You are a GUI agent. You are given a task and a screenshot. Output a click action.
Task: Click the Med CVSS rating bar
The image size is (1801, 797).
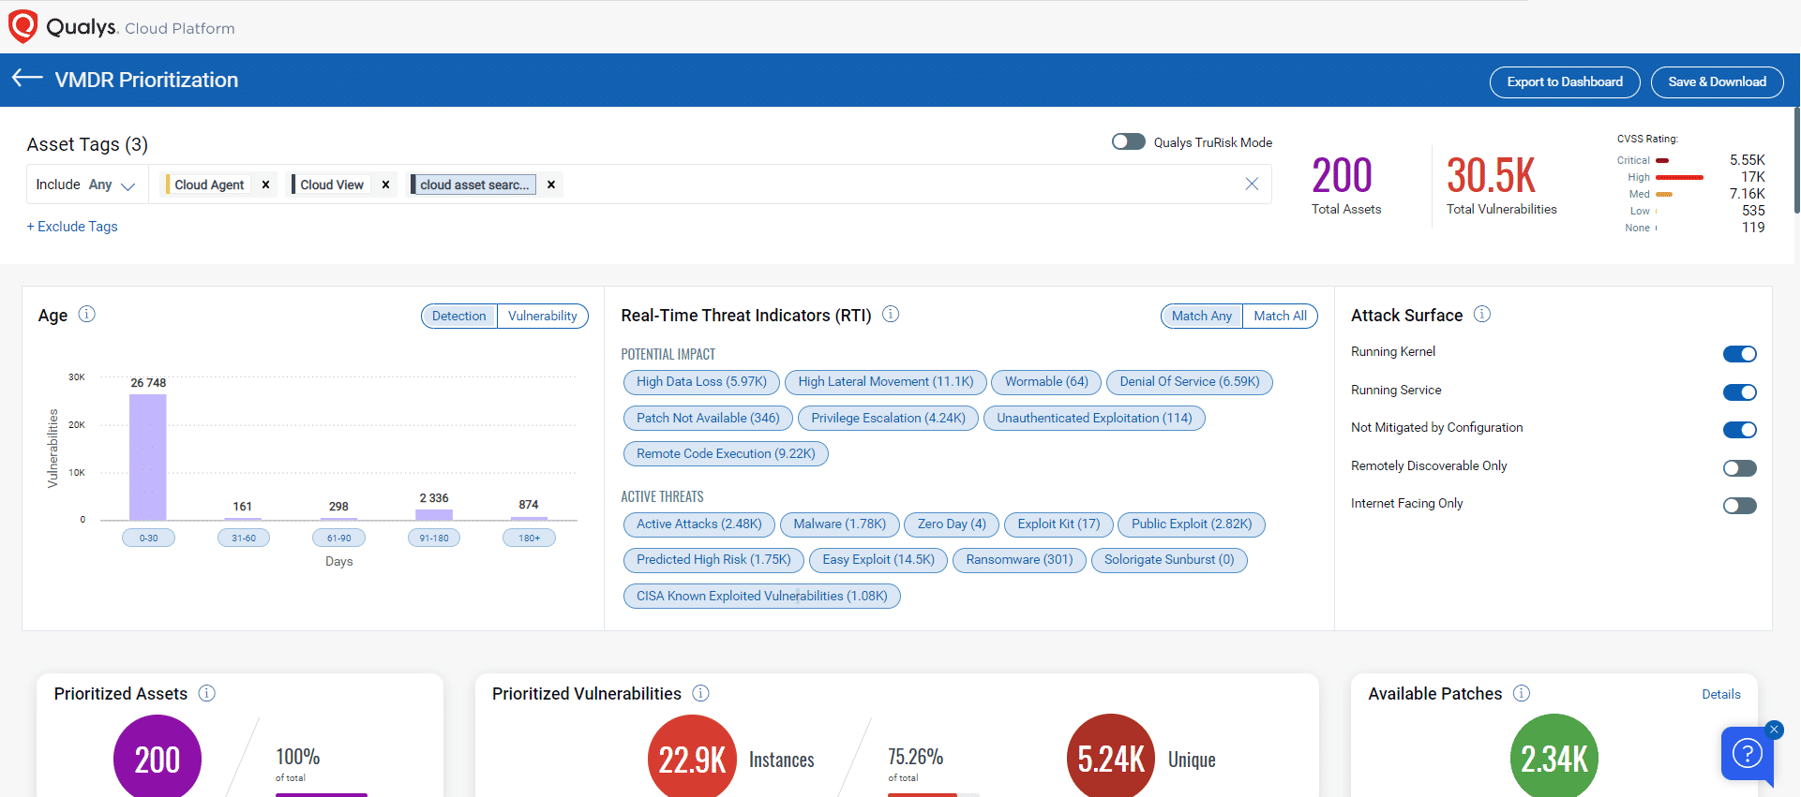click(x=1664, y=194)
